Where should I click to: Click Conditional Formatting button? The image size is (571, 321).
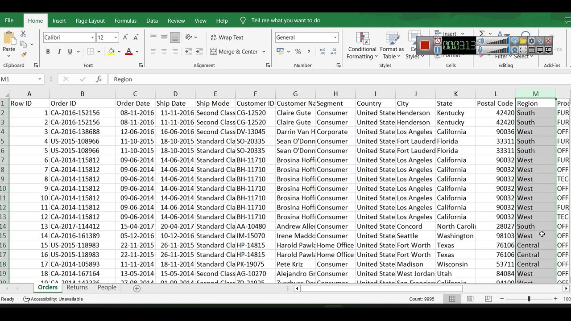(x=362, y=46)
